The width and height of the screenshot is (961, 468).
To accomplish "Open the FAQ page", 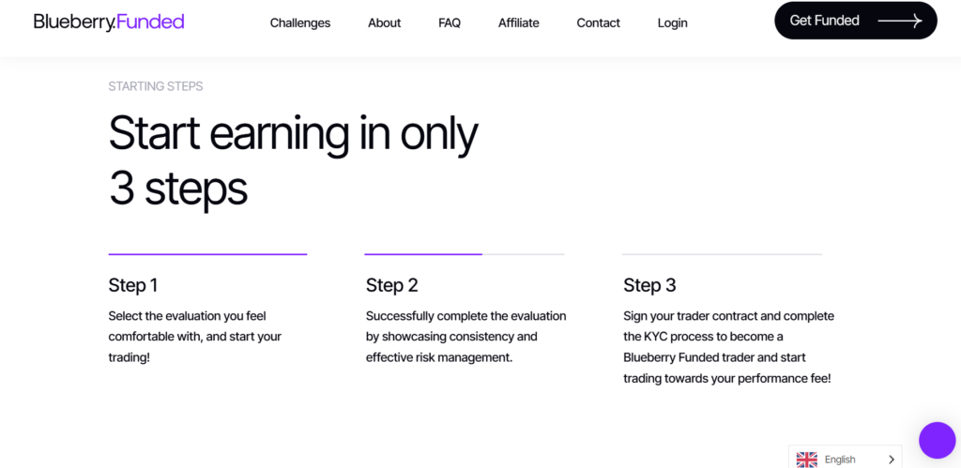I will coord(450,23).
